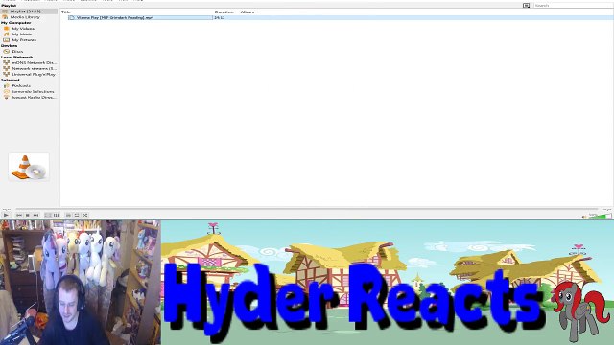Open Network streams (SAP) item
This screenshot has height=345, width=614.
29,68
